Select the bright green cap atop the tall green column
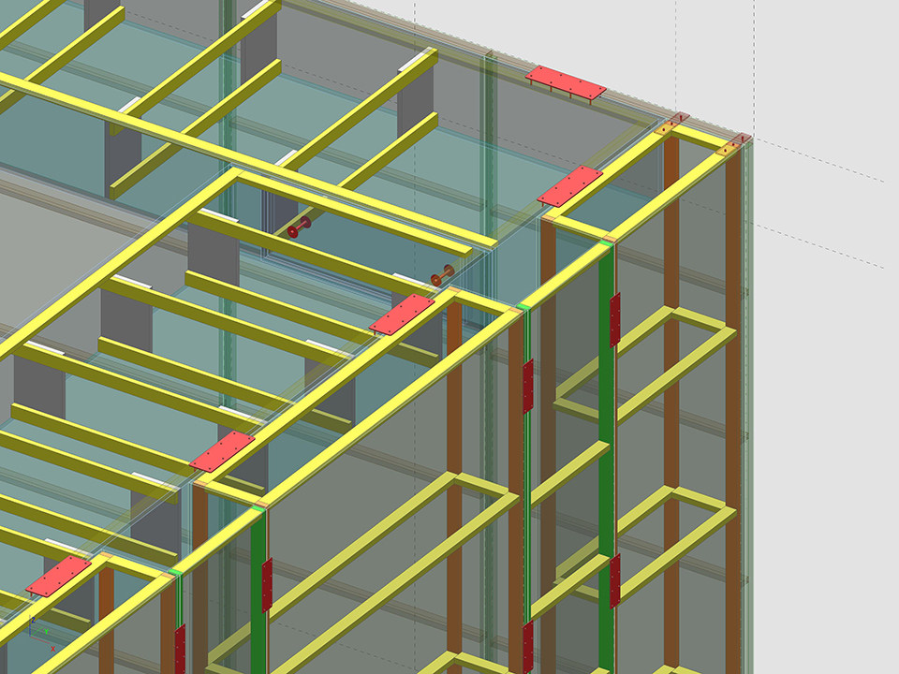Screen dimensions: 899x674 (608, 243)
